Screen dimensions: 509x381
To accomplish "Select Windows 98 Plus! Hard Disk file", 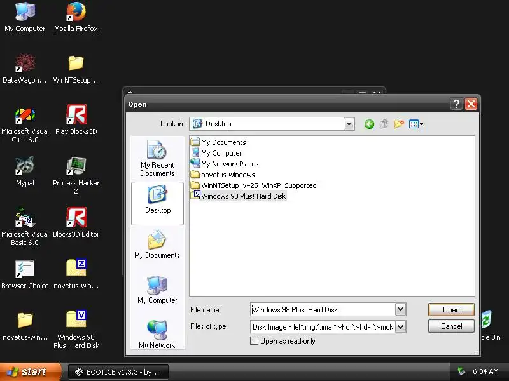I will click(x=239, y=196).
